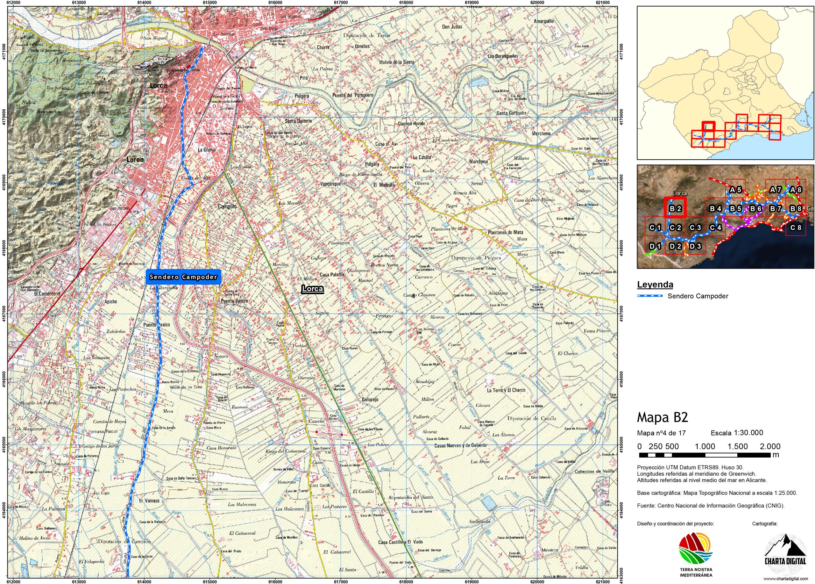Viewport: 815px width, 584px height.
Task: Select the C8 index tile
Action: click(796, 227)
